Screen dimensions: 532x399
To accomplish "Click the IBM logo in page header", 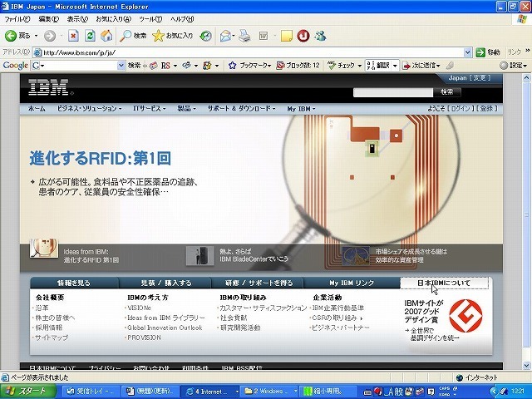I will pos(49,87).
